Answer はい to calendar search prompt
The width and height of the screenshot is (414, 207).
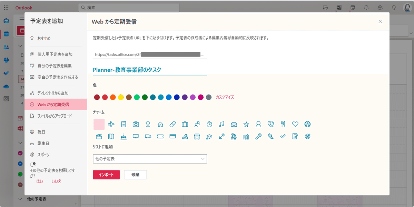tap(40, 181)
